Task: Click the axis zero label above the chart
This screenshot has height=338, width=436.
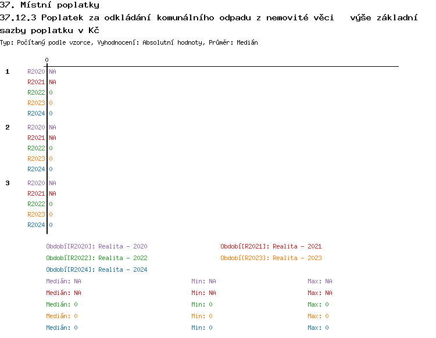Action: [47, 60]
